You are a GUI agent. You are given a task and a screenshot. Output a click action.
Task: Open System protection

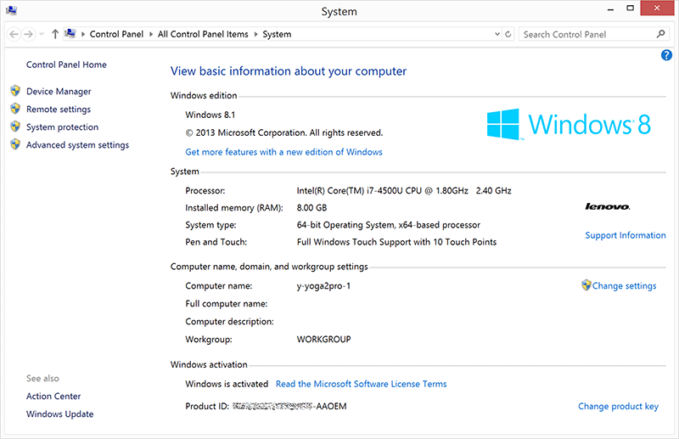point(62,127)
